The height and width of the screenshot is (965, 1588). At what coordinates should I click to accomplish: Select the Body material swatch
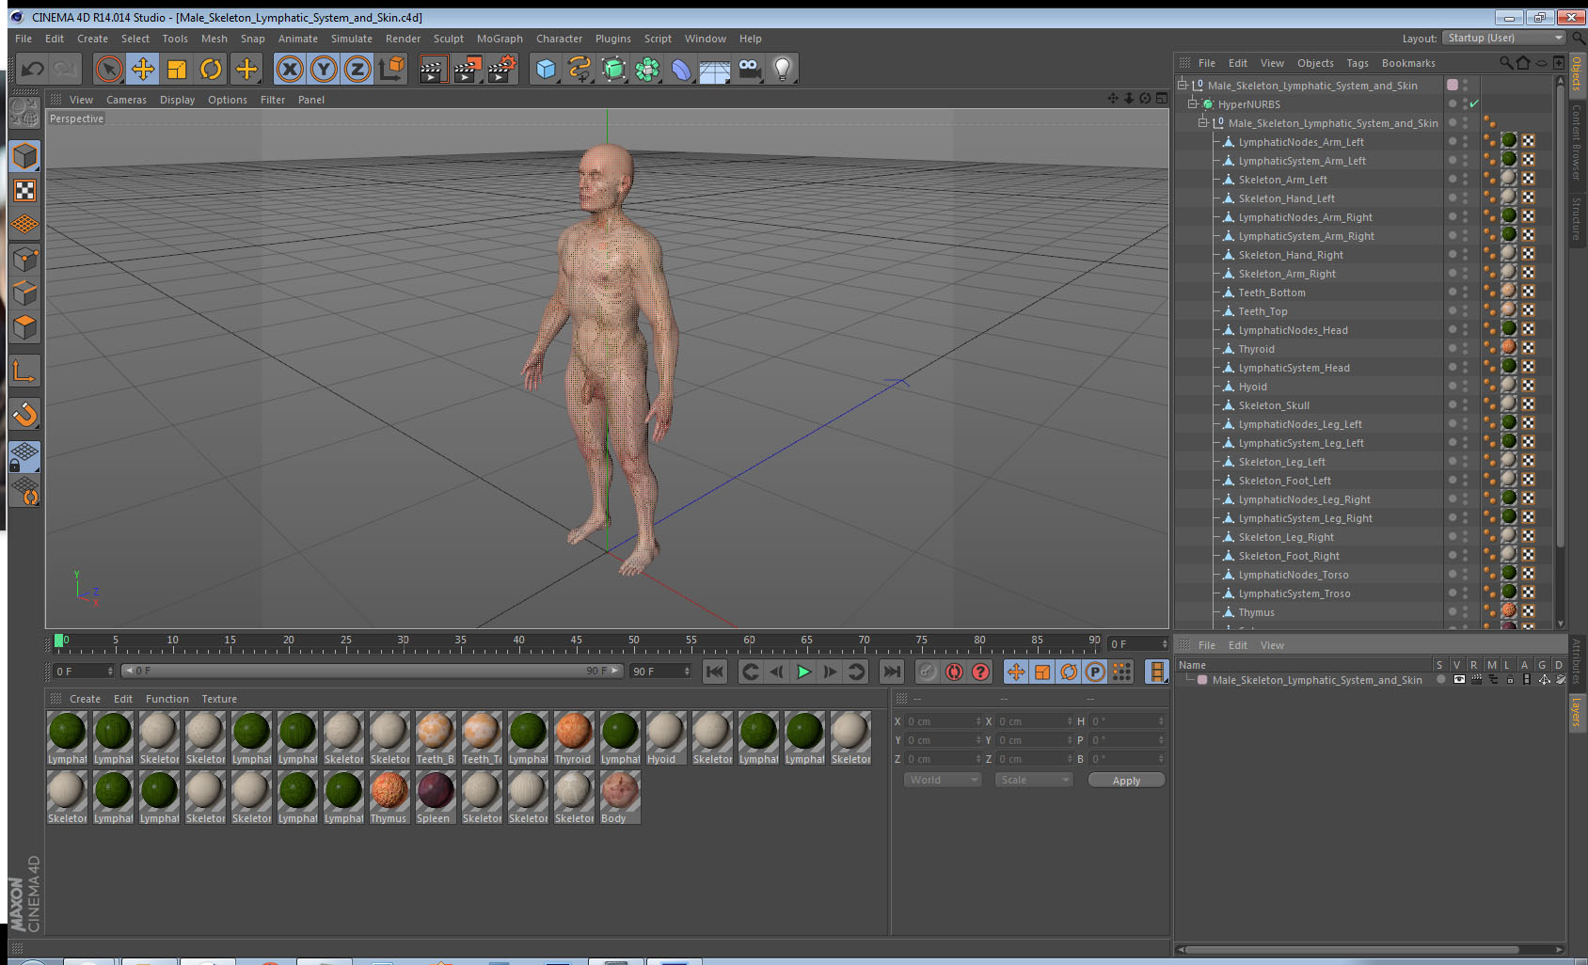pyautogui.click(x=619, y=798)
